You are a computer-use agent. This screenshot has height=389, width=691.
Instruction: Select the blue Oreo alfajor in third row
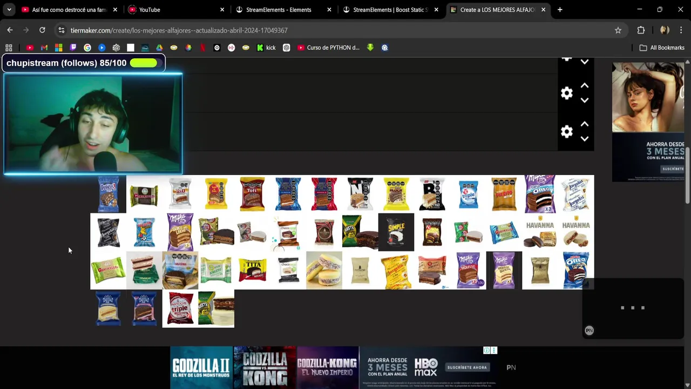coord(576,270)
